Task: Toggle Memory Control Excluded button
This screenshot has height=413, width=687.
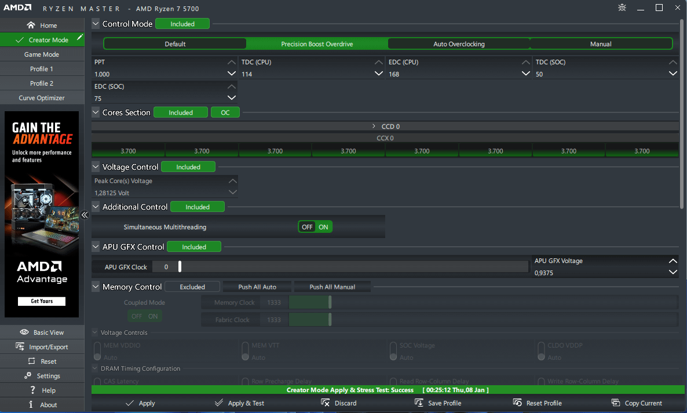Action: coord(192,287)
